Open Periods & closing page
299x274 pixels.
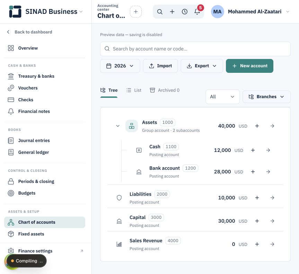tap(45, 181)
